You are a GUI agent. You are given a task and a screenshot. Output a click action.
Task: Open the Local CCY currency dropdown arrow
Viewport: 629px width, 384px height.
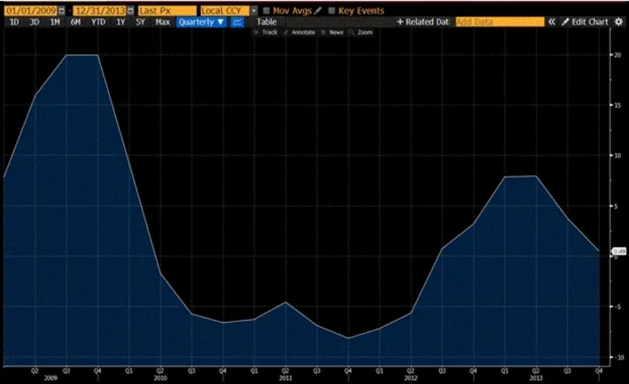click(x=253, y=11)
